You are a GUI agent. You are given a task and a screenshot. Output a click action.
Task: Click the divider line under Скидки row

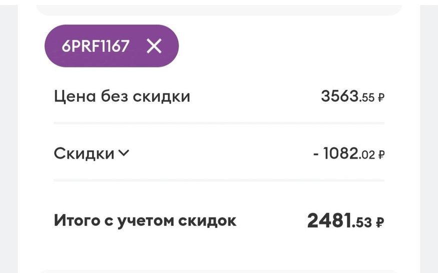(219, 180)
